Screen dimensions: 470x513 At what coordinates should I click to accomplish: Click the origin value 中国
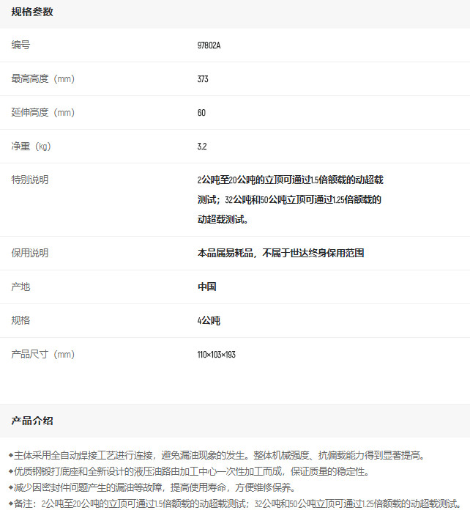coord(206,287)
